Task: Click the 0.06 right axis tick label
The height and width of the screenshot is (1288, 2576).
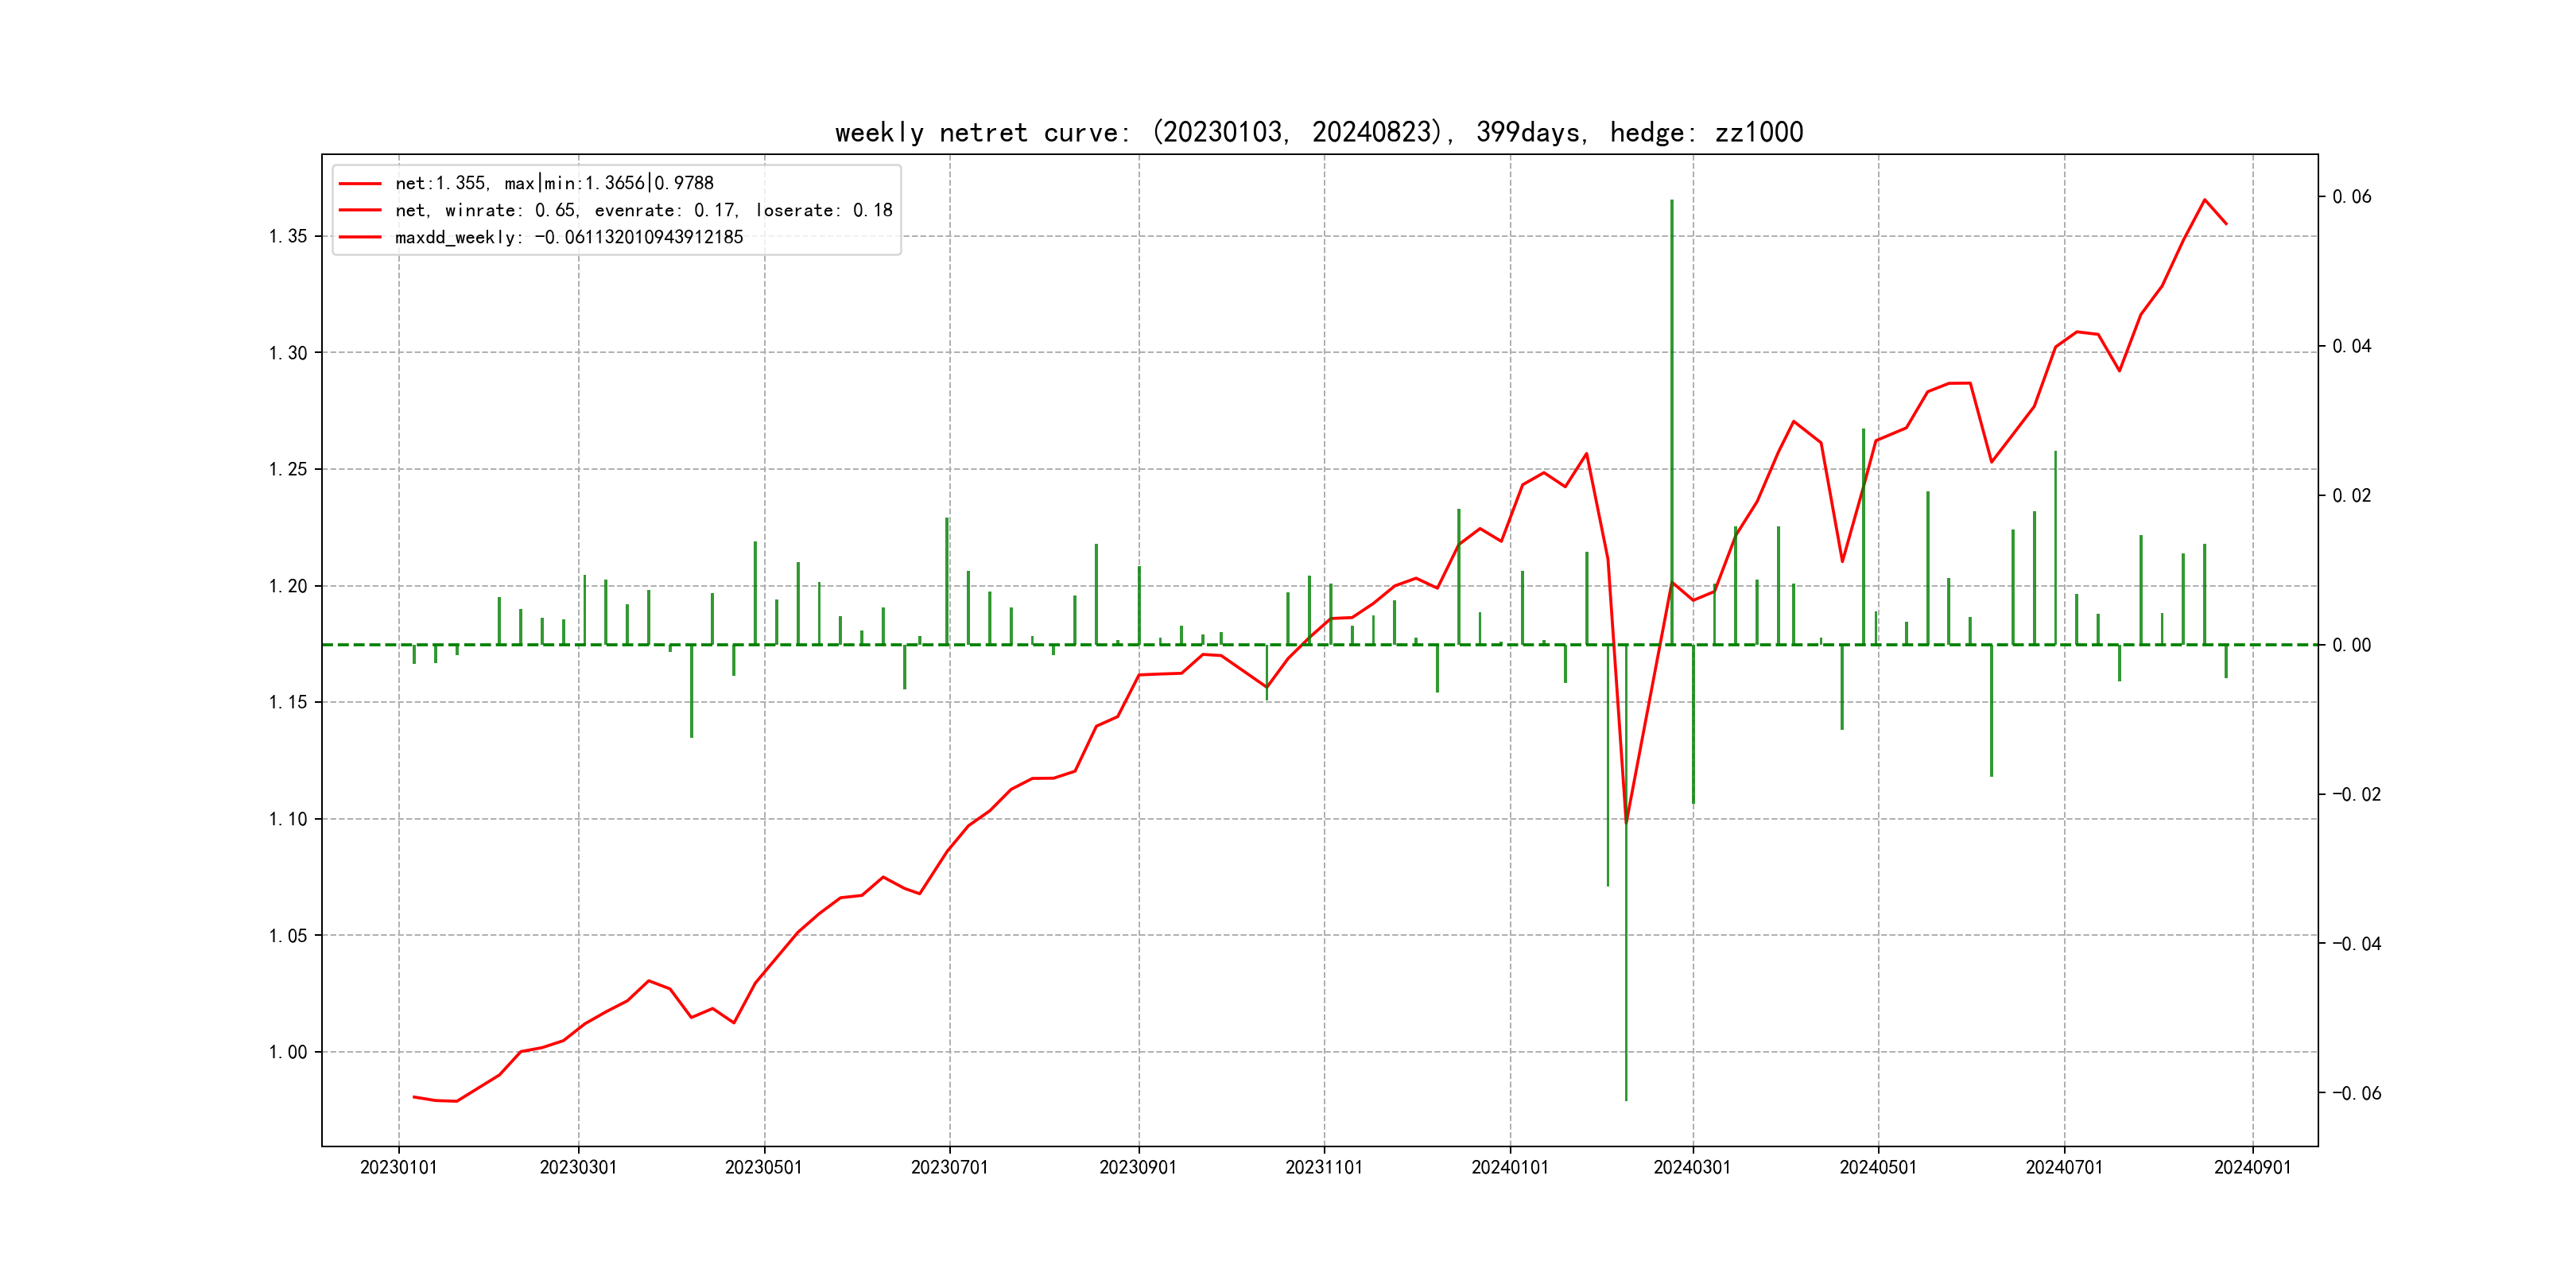Action: 2351,197
